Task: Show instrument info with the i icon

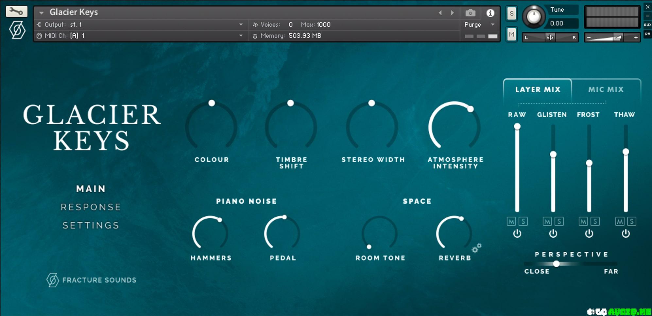Action: [490, 13]
